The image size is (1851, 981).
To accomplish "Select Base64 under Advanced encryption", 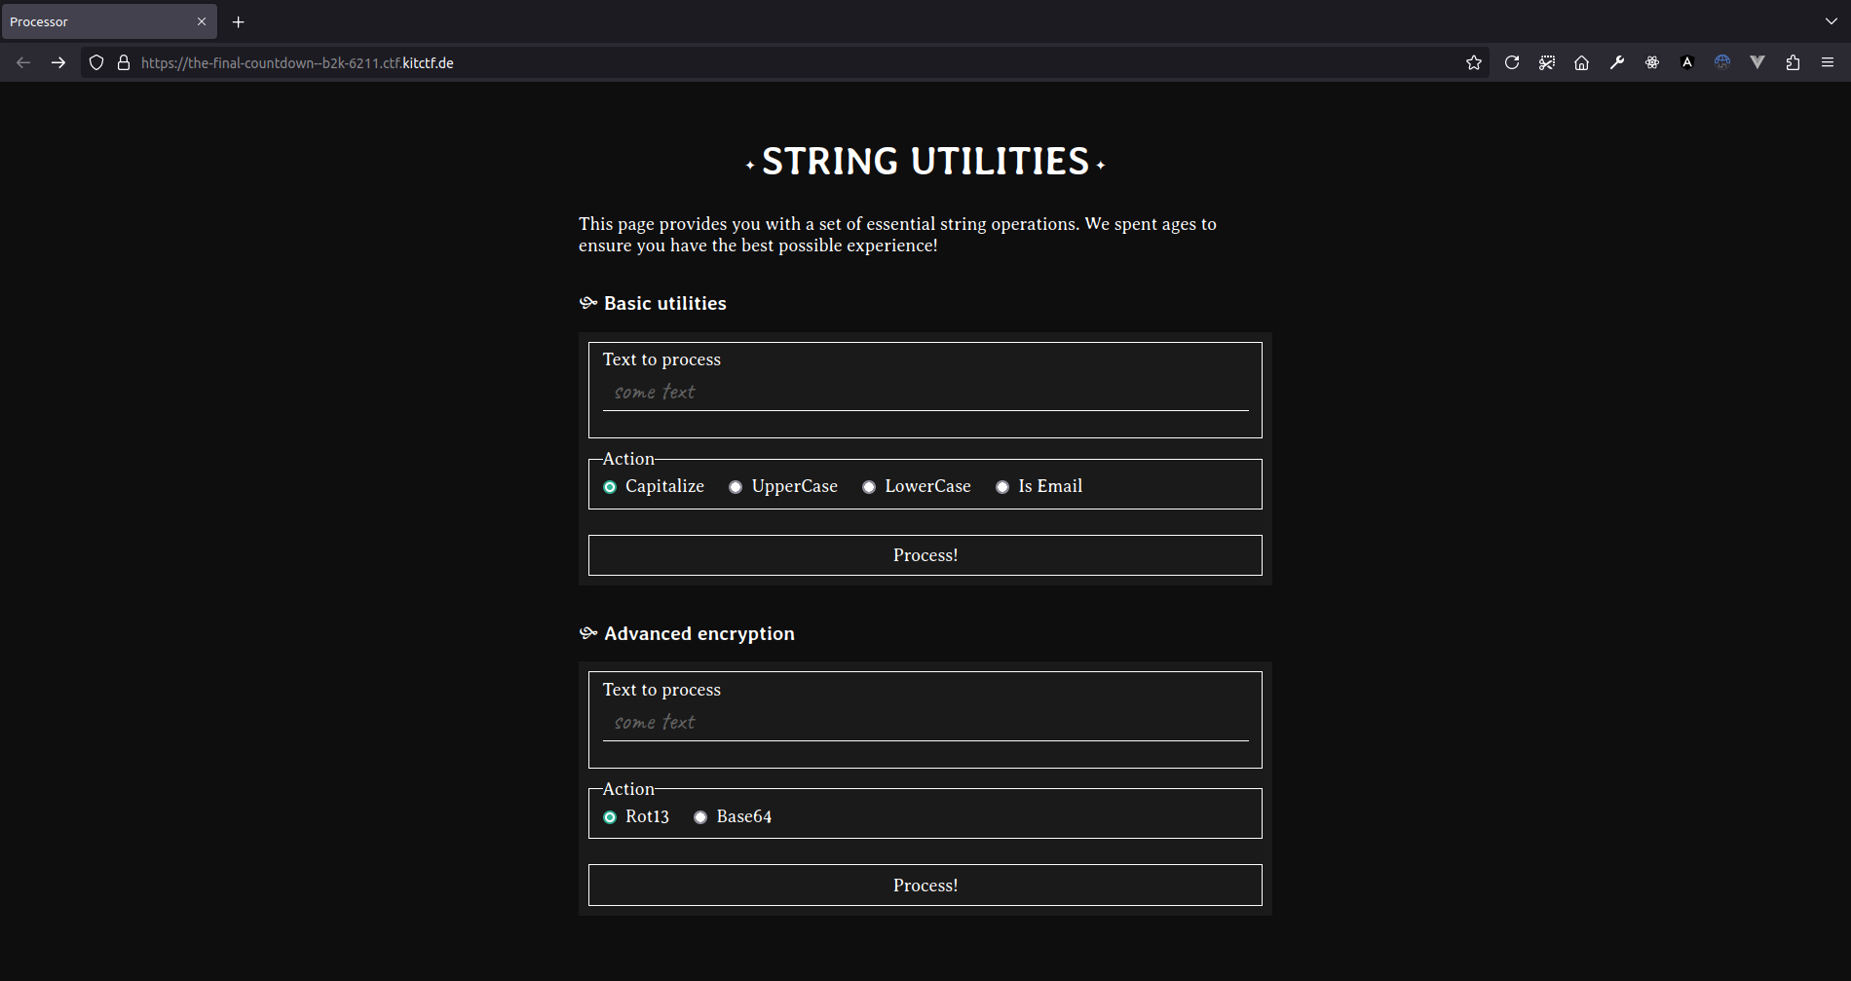I will click(700, 817).
